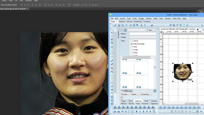Open the Main Tabs menu in Fred4

click(177, 18)
